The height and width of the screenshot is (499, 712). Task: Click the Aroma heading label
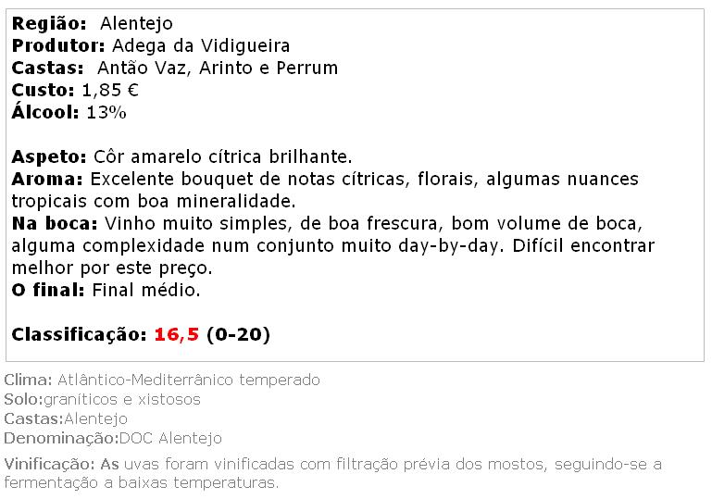[47, 180]
